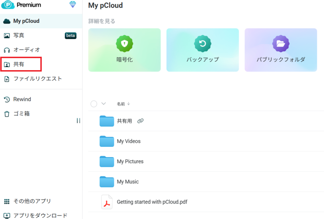Expand the selection chevron dropdown
Screen dimensions: 324x219
click(x=103, y=104)
